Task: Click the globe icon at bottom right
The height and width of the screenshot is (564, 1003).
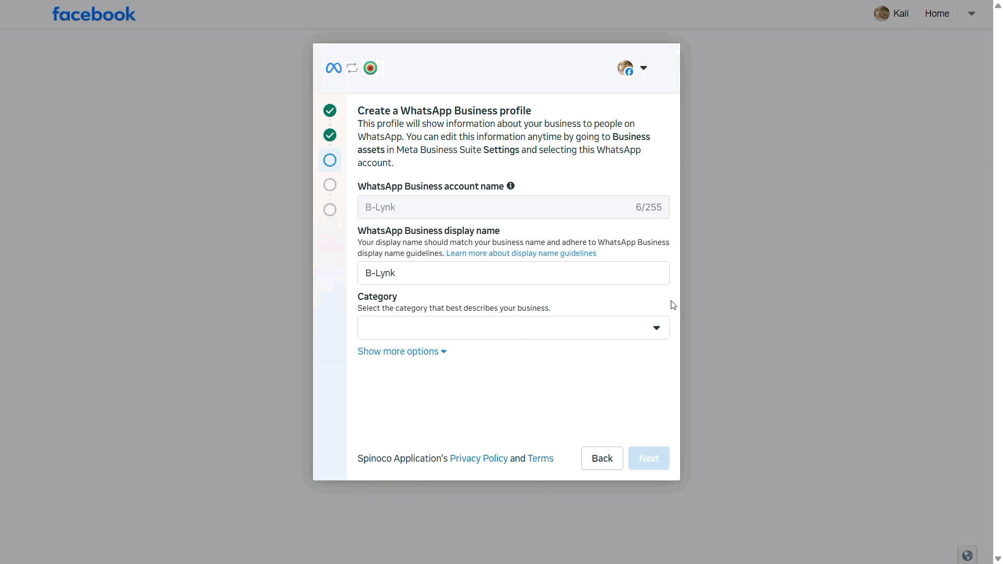Action: point(967,556)
